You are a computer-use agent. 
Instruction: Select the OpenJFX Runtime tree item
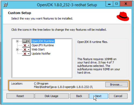(43, 45)
